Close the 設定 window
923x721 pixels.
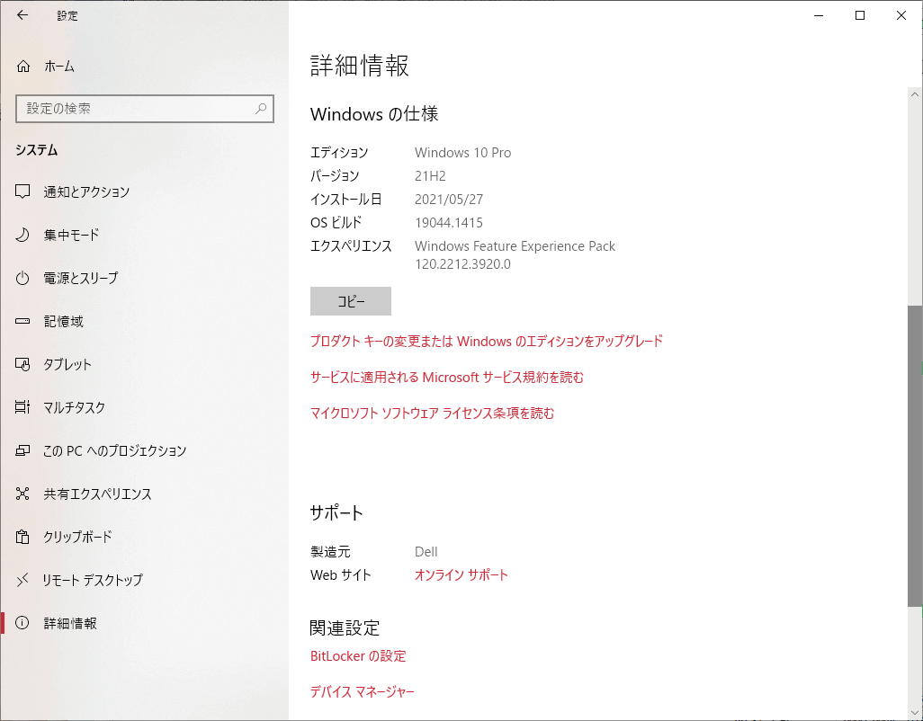(x=901, y=15)
